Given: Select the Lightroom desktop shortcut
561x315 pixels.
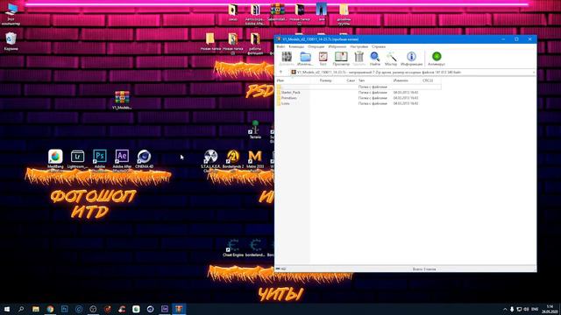Looking at the screenshot, I should (77, 159).
